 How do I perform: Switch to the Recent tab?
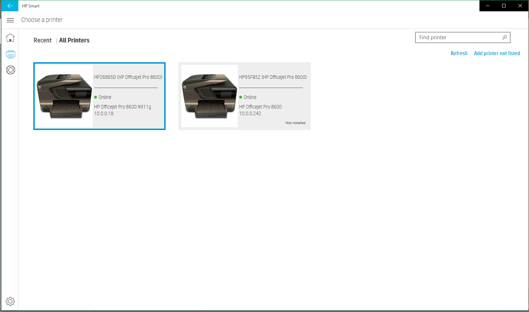[x=42, y=40]
